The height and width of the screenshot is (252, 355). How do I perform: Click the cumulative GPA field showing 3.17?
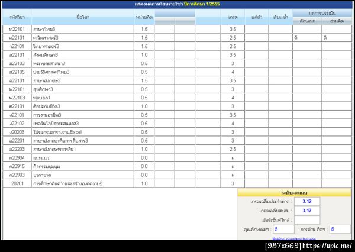(x=307, y=211)
